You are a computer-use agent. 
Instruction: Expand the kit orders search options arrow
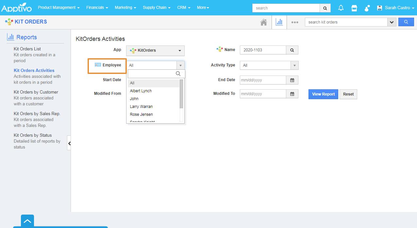392,22
